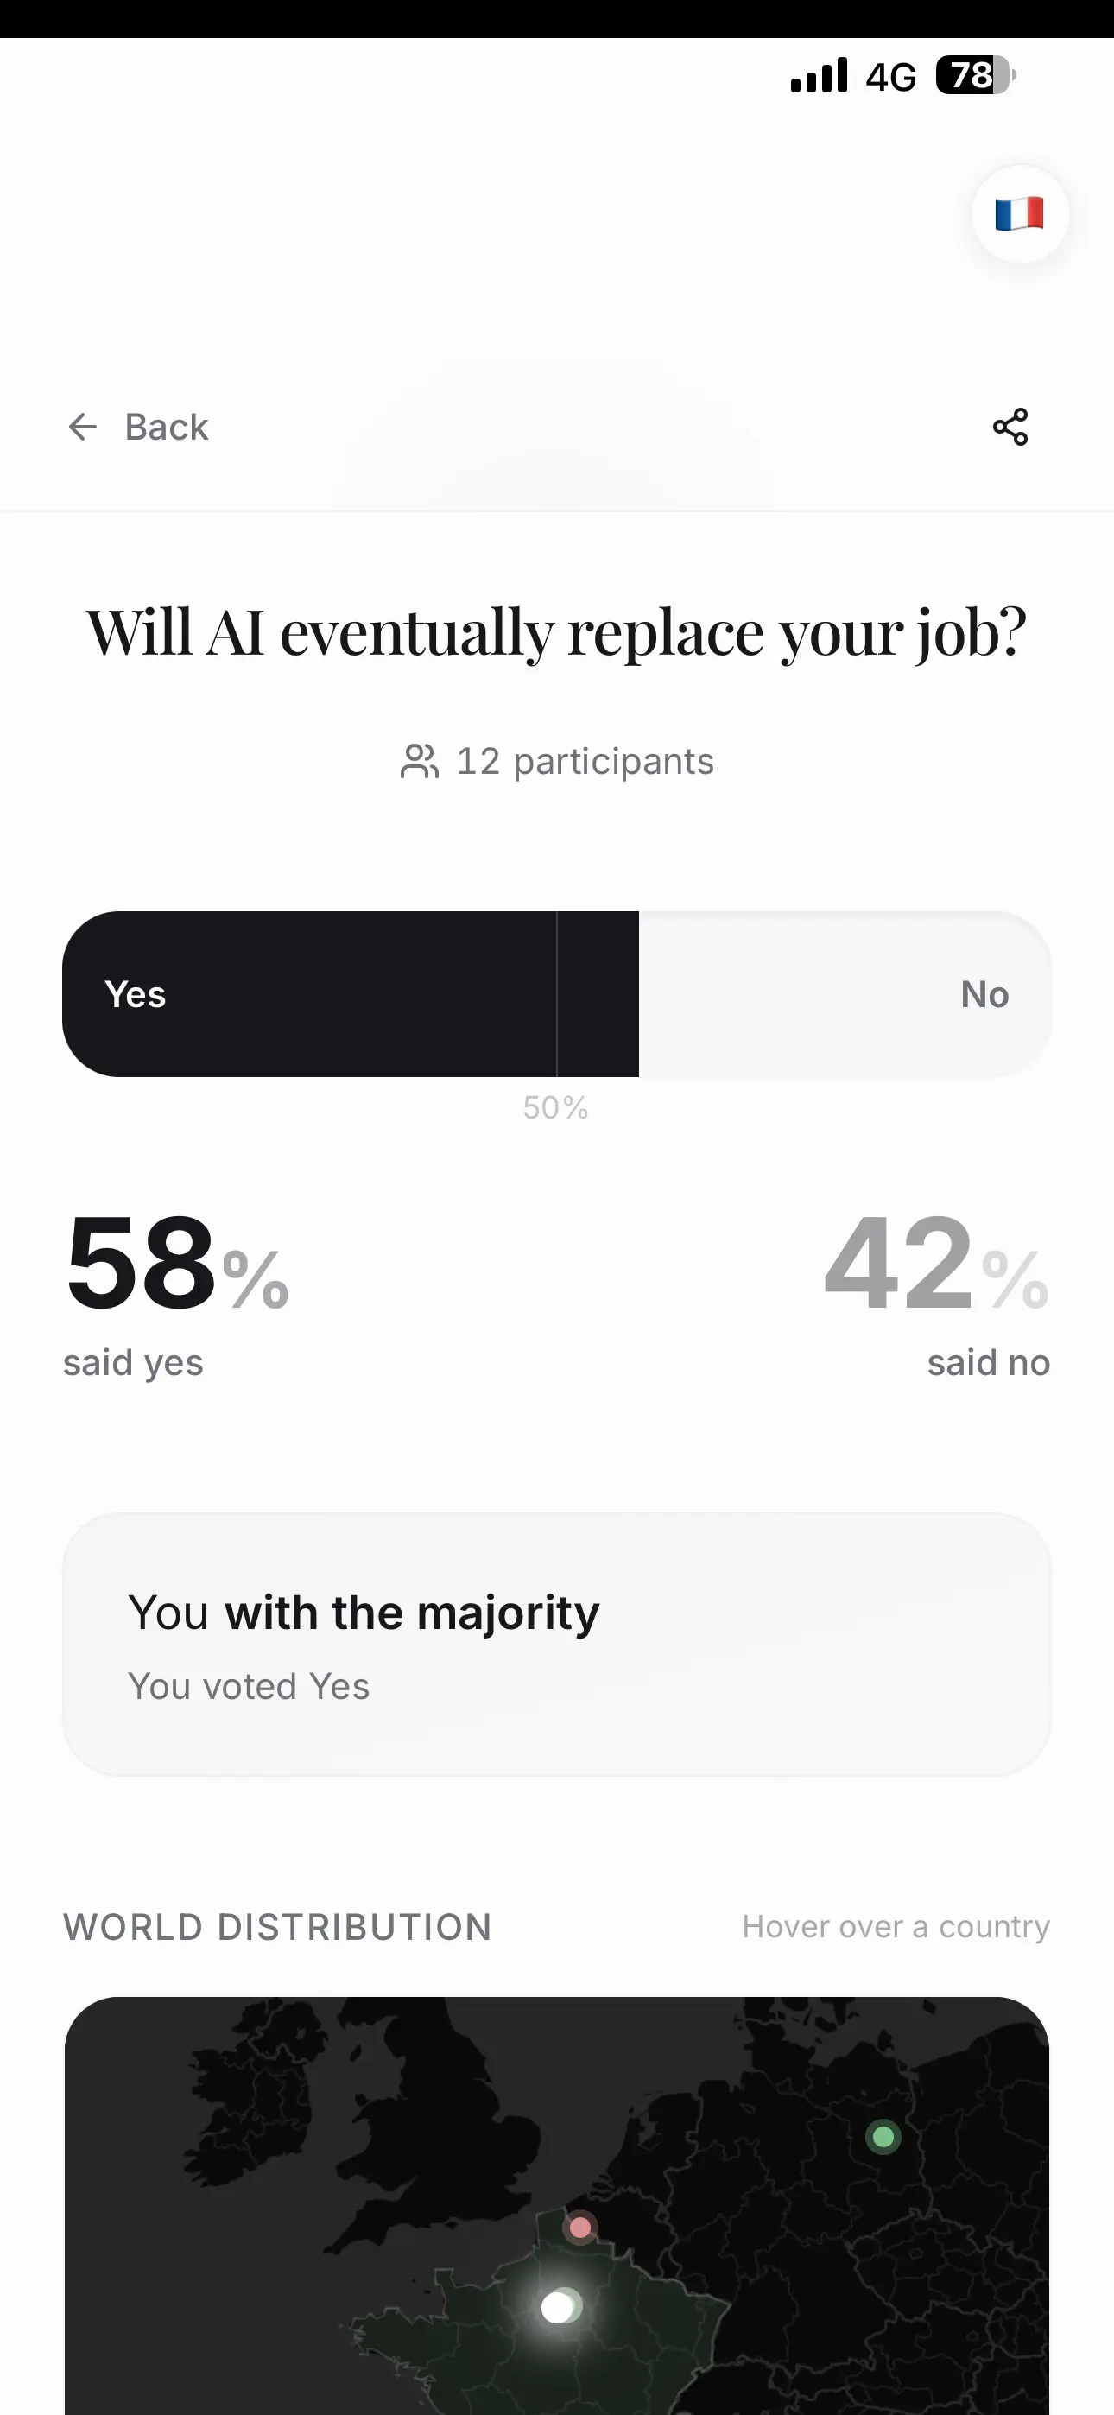The height and width of the screenshot is (2415, 1114).
Task: Click the French flag avatar
Action: 1018,213
